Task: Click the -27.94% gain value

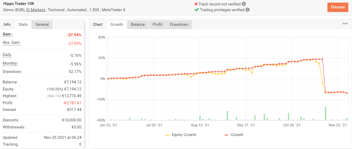Action: 74,35
